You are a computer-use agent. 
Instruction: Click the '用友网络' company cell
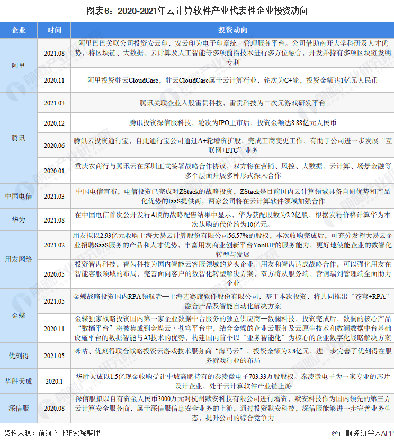click(19, 259)
